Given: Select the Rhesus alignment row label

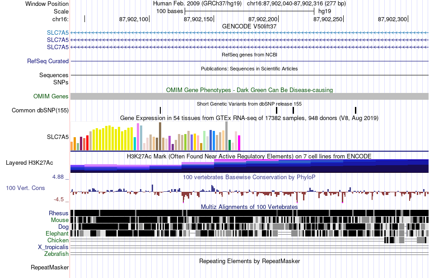Looking at the screenshot, I should 59,213.
